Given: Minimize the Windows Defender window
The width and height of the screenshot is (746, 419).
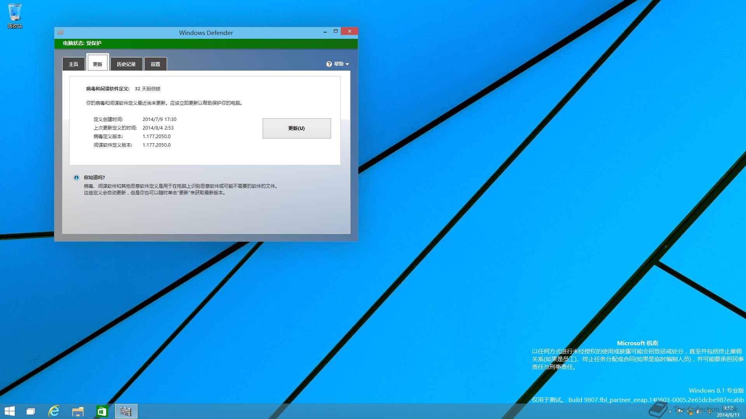Looking at the screenshot, I should [325, 32].
